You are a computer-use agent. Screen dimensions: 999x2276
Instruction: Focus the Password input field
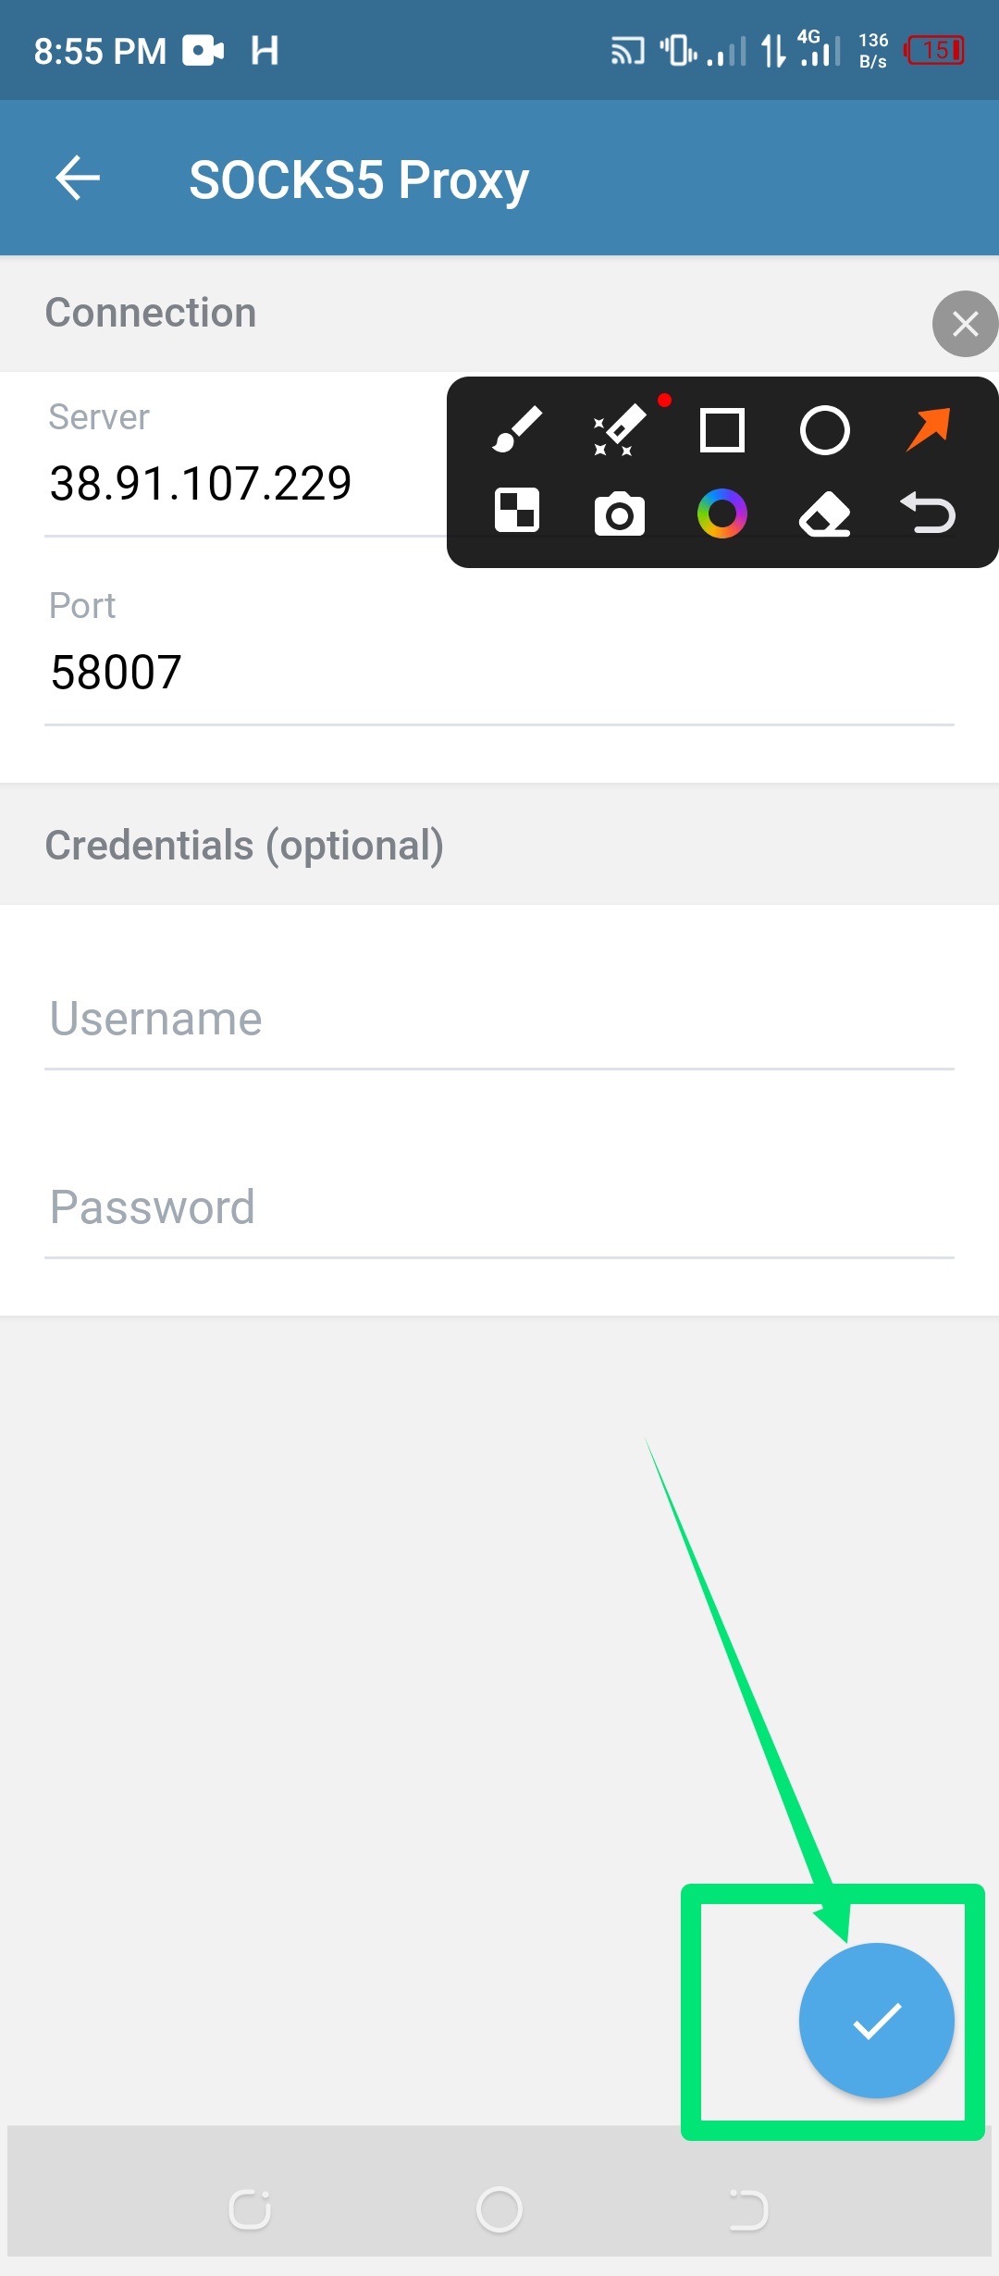pos(499,1207)
